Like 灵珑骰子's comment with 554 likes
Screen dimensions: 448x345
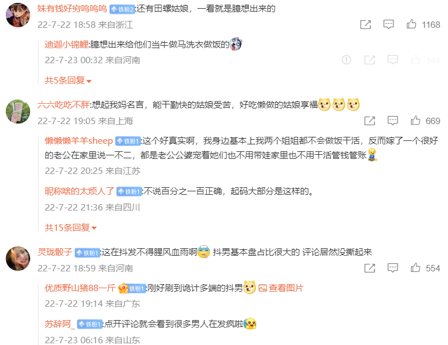coord(415,268)
